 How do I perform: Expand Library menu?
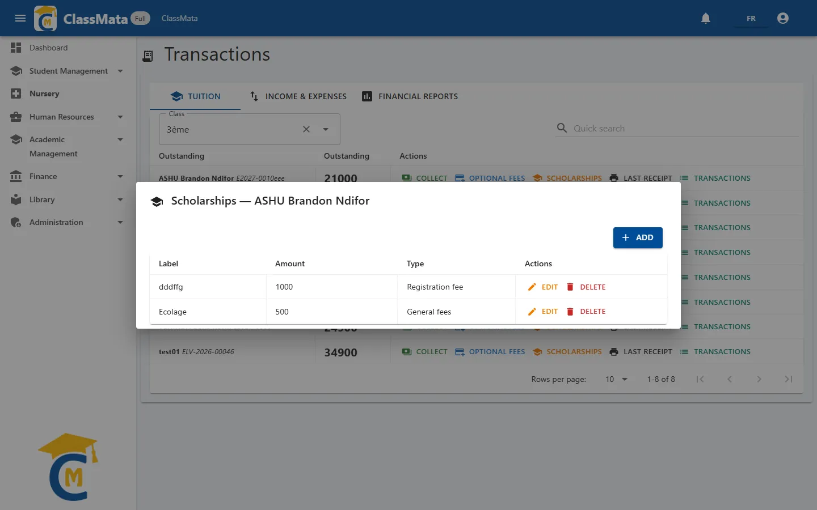68,199
